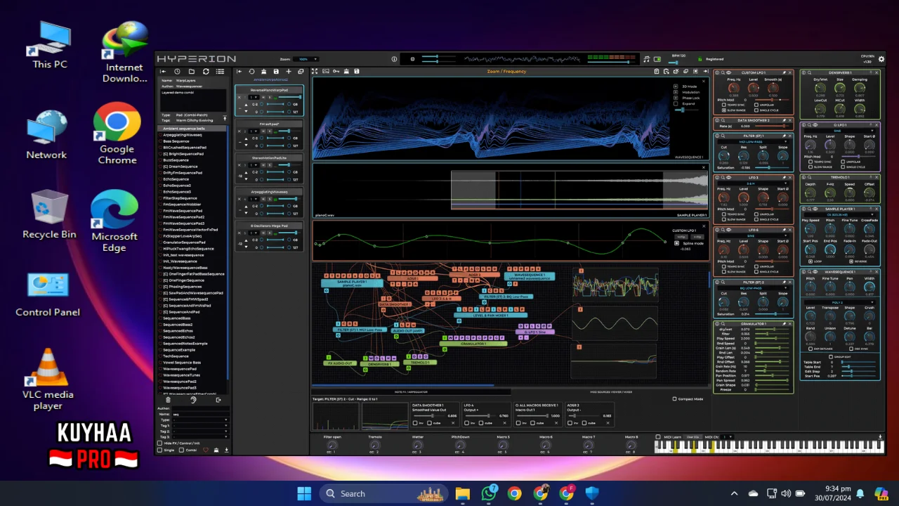The image size is (899, 506).
Task: Select the FM soft pad layer header
Action: [x=270, y=124]
